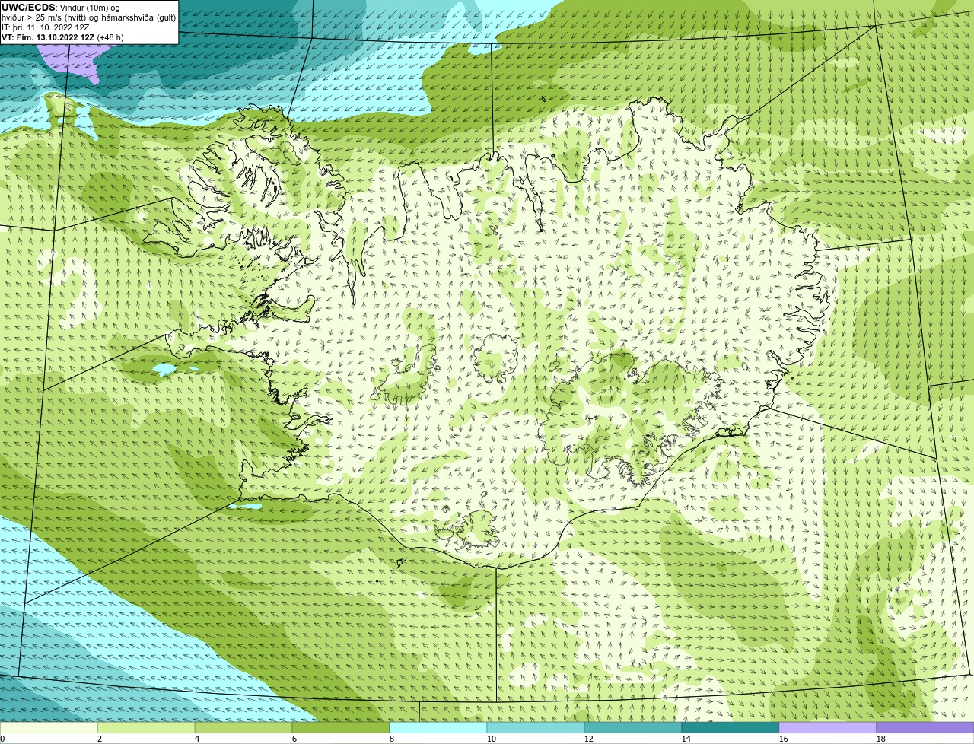Screen dimensions: 974x744
Task: Pick the turquoise 10–12 m/s legend swatch
Action: [536, 728]
